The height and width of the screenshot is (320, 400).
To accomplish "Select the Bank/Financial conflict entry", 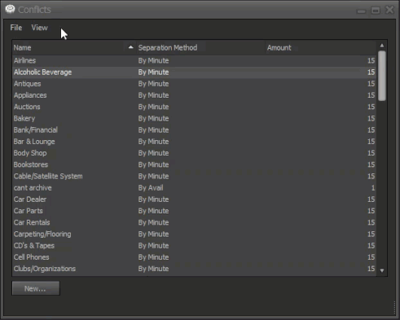I will pos(194,130).
